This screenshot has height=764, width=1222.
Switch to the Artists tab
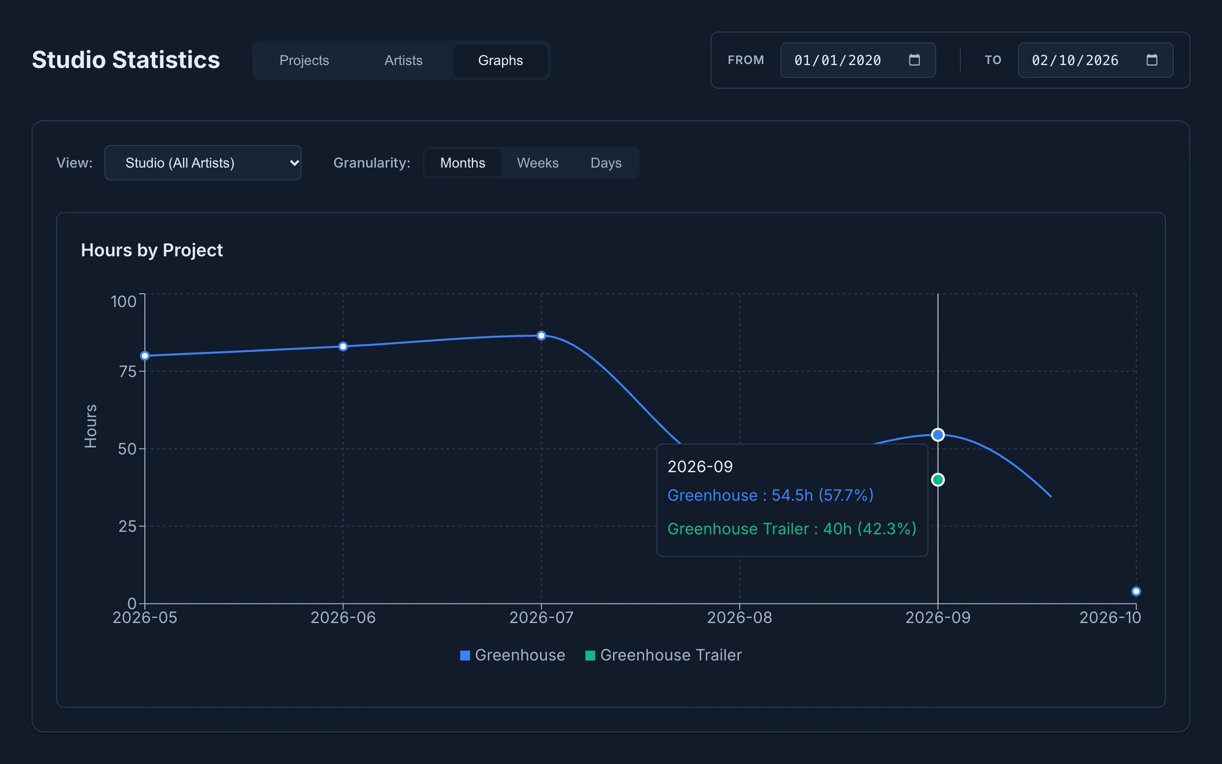click(x=403, y=60)
